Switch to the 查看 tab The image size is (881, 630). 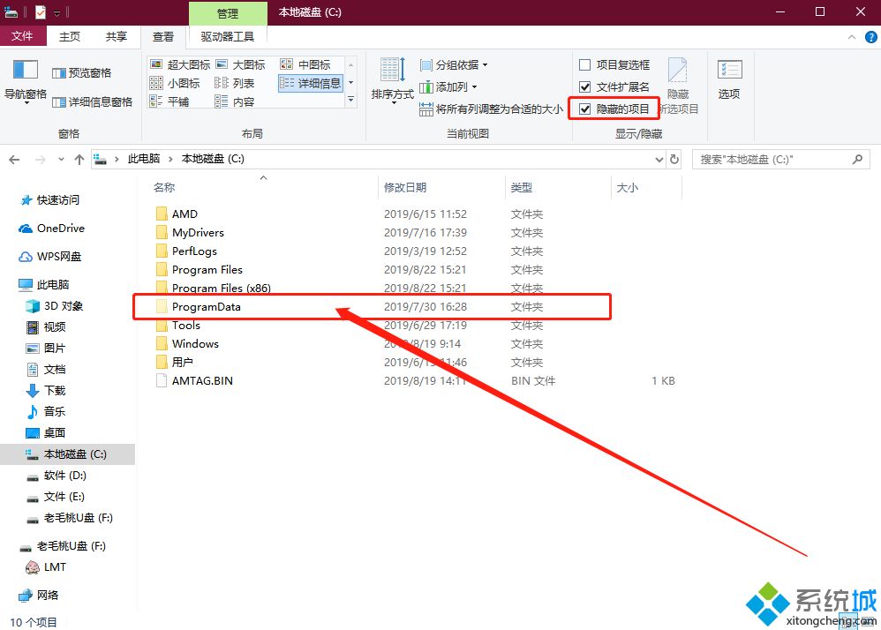point(163,36)
